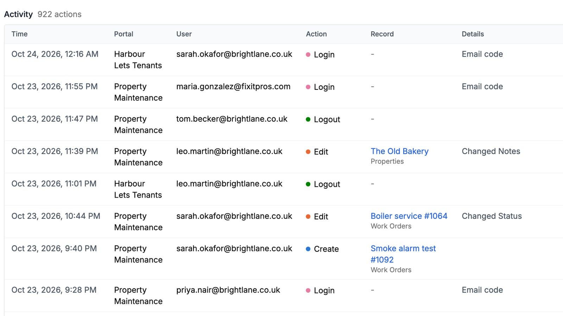Click Logout action in 11:47 PM row
563x316 pixels.
[323, 119]
